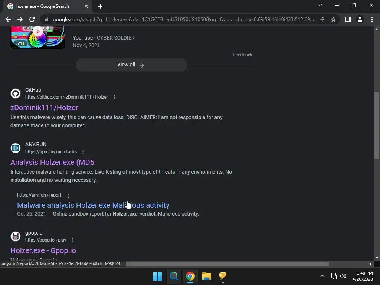Open the yellow chat app in the taskbar
This screenshot has height=285, width=380.
(223, 276)
